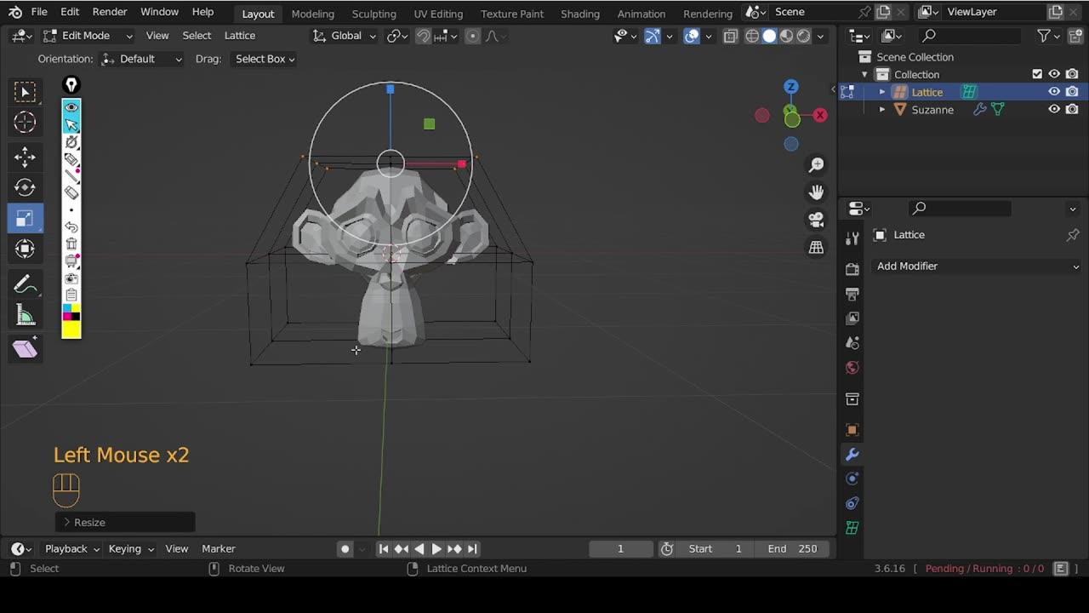
Task: Click the yellow color swatch
Action: coord(71,329)
